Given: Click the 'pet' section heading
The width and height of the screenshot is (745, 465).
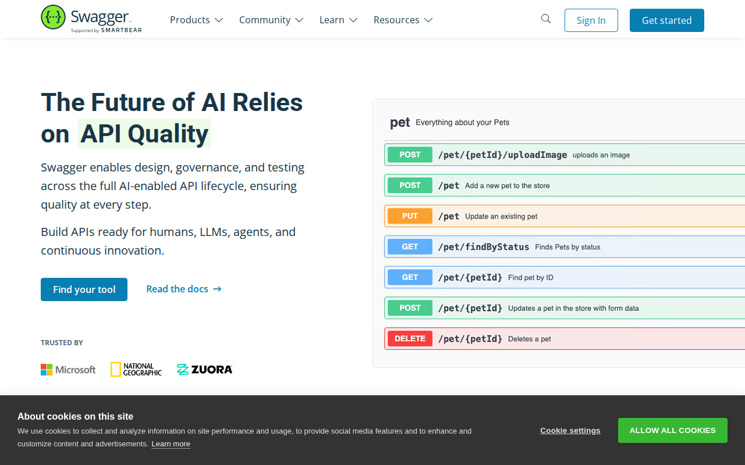Looking at the screenshot, I should pyautogui.click(x=400, y=123).
